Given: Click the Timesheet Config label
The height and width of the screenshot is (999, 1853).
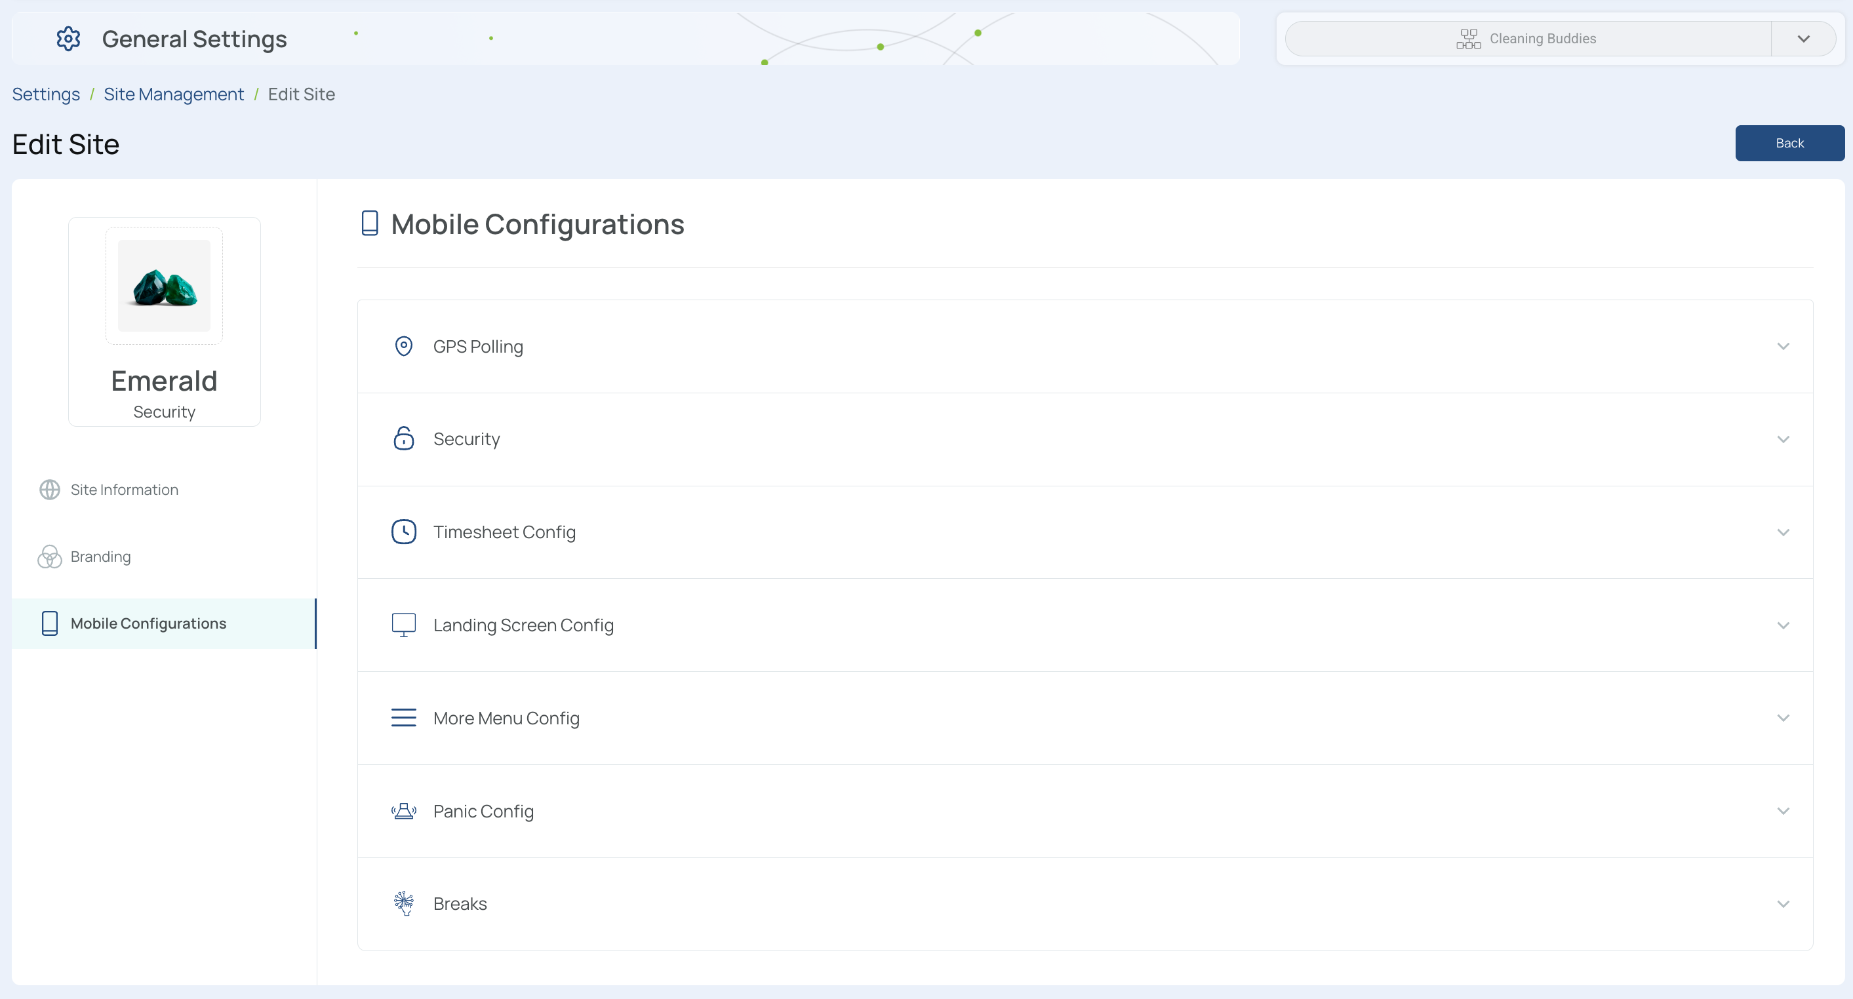Looking at the screenshot, I should click(504, 532).
